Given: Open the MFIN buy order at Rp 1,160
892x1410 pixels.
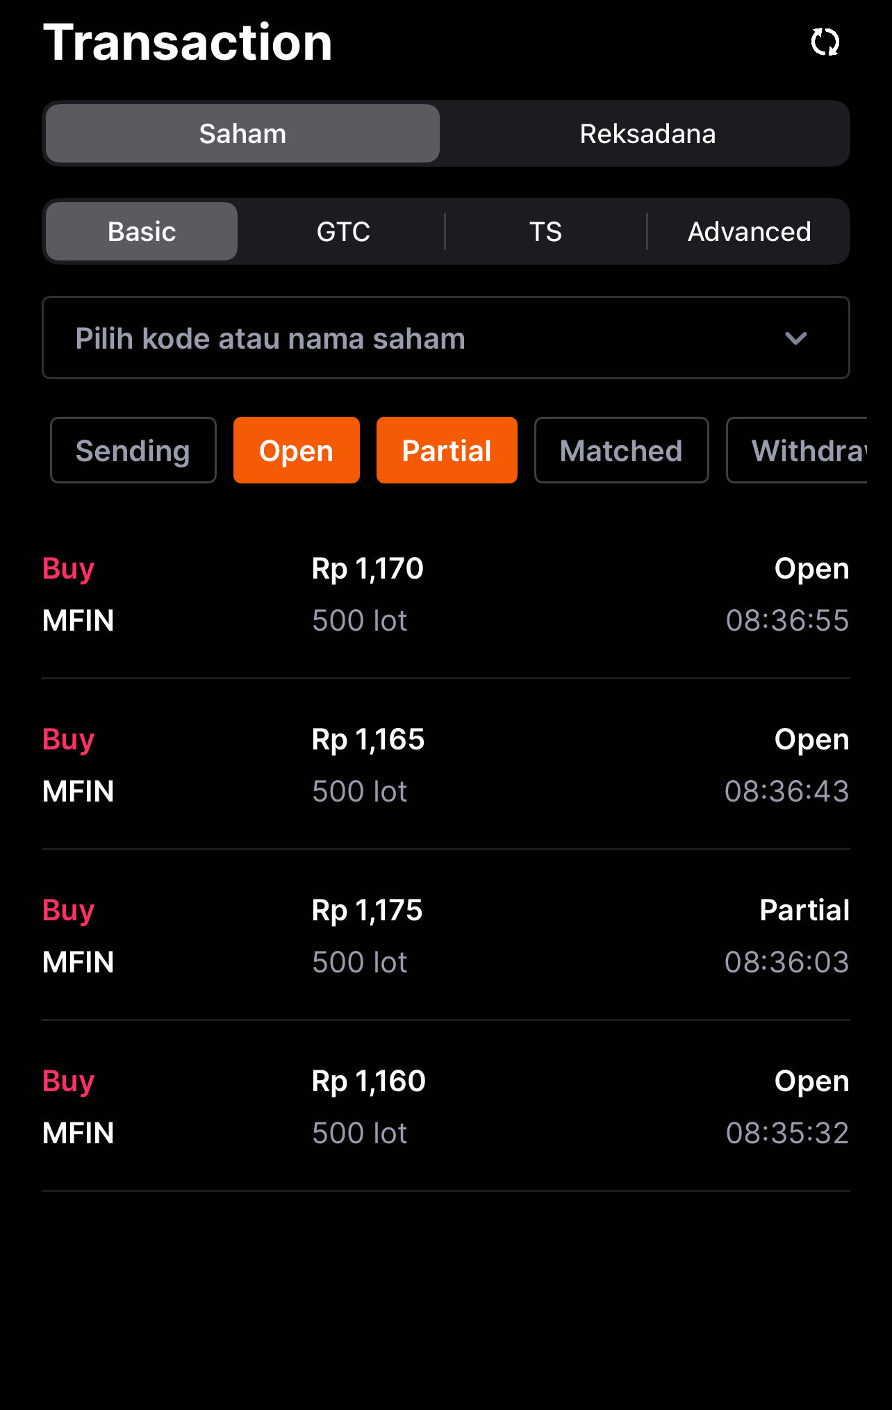Looking at the screenshot, I should [x=446, y=1106].
